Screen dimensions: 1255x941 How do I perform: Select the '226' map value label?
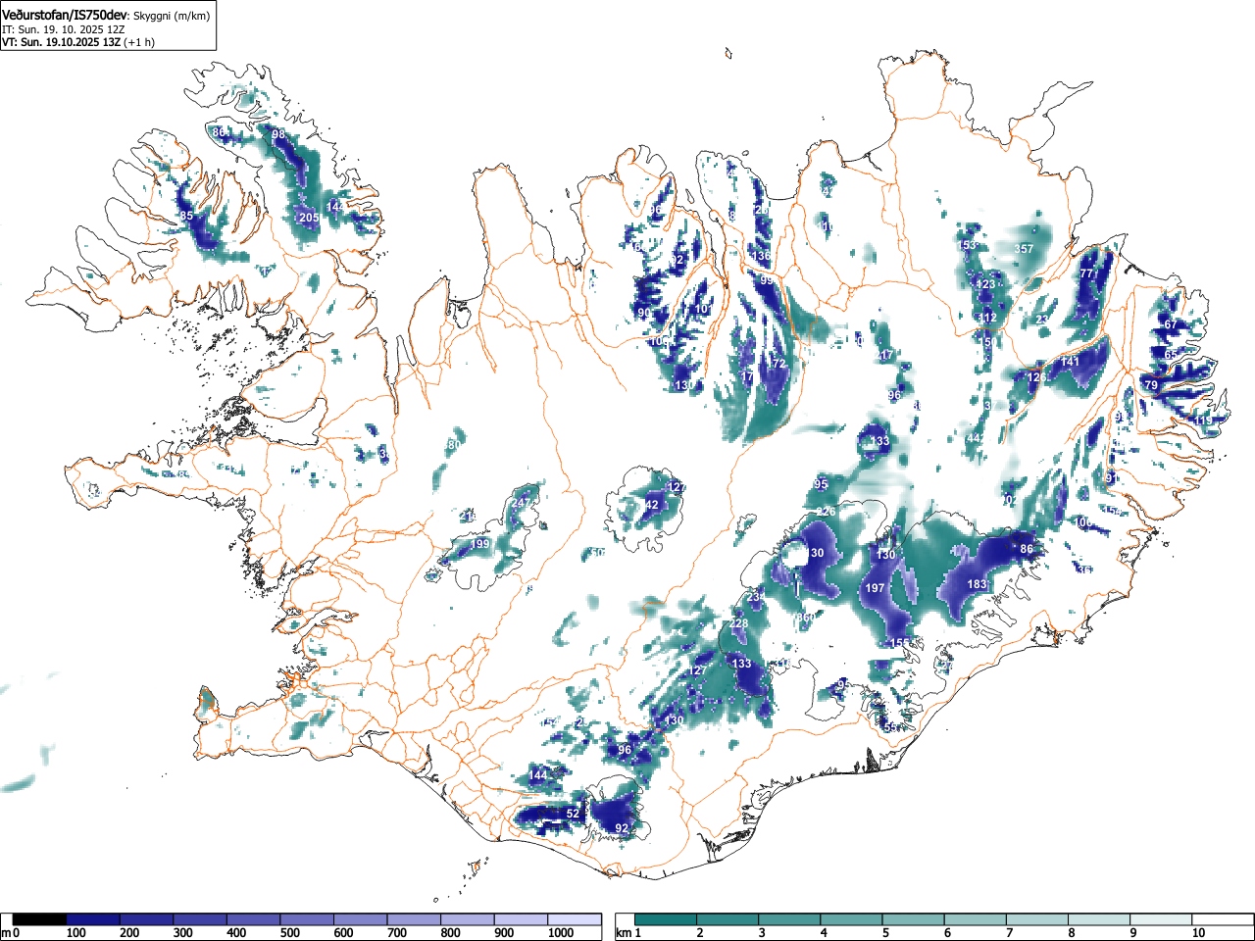[827, 513]
